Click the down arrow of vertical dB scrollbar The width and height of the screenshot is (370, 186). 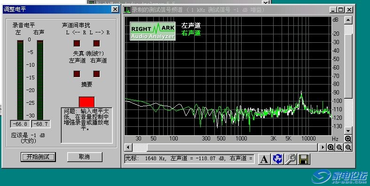pyautogui.click(x=348, y=131)
